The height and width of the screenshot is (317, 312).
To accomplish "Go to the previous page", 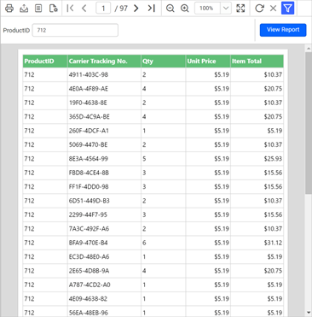I will 84,9.
